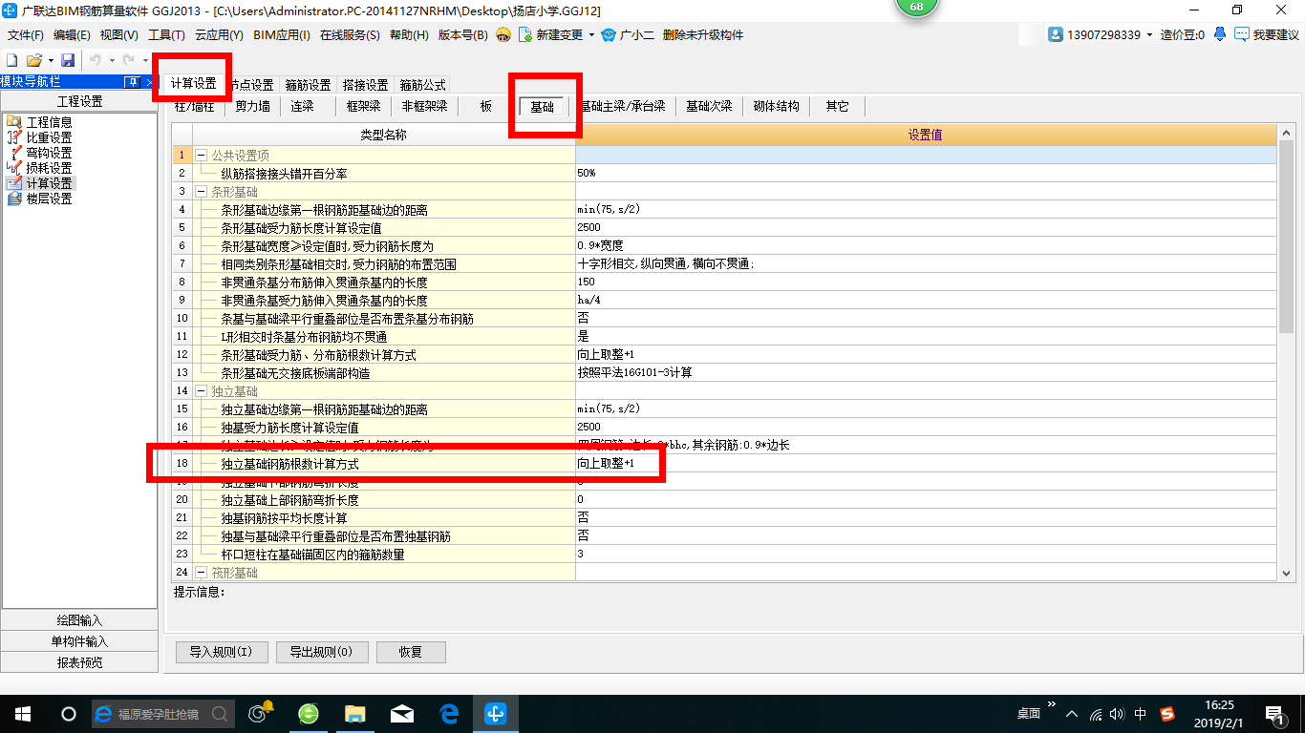The height and width of the screenshot is (733, 1305).
Task: Open the BIM应用(I) menu
Action: tap(282, 35)
